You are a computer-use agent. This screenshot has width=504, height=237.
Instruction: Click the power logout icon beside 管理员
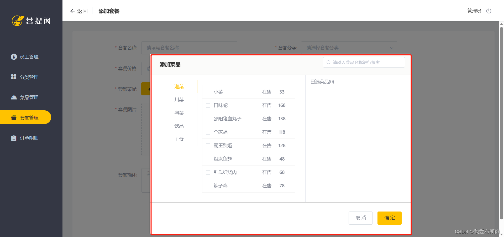pos(489,11)
